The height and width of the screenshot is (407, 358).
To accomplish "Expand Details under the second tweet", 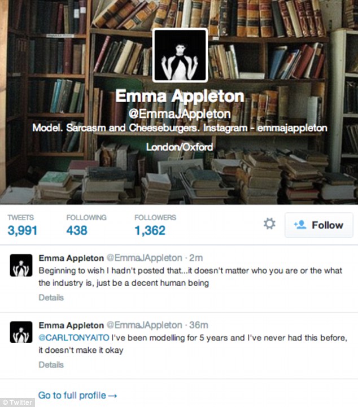I will tap(51, 365).
